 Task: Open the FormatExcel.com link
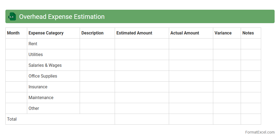260,132
